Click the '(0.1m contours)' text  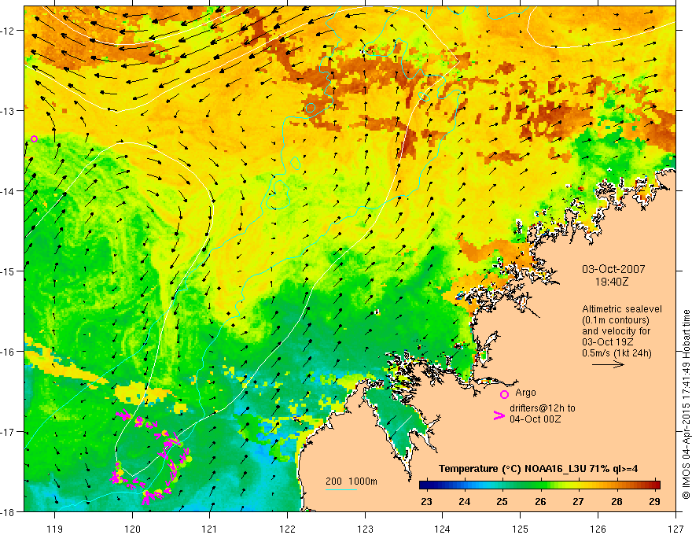[616, 320]
